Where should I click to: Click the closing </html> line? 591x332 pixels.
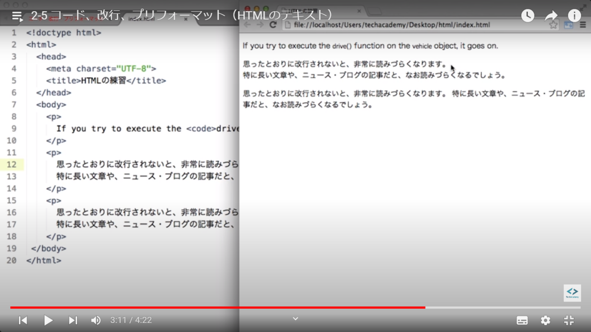point(43,260)
